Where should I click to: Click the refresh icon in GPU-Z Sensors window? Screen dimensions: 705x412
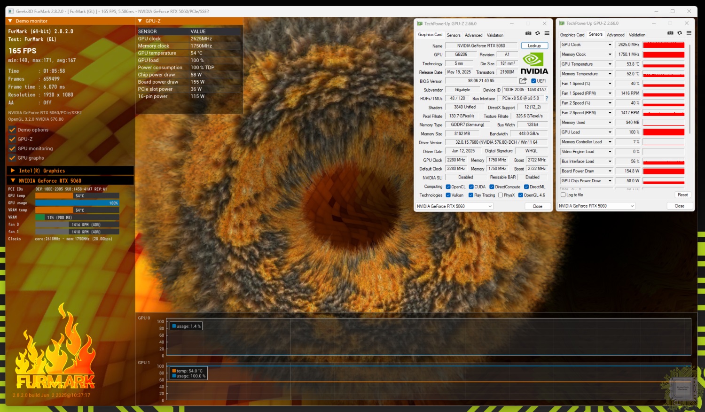680,33
